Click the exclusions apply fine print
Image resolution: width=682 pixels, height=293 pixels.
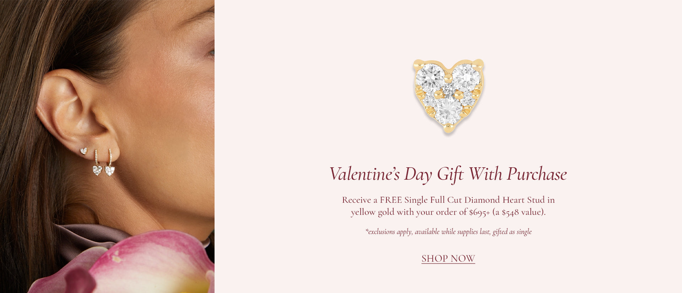click(448, 232)
